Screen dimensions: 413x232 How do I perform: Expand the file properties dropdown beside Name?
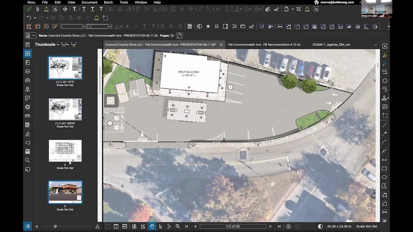click(x=34, y=35)
